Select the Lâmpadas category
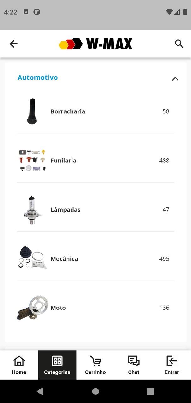This screenshot has height=403, width=191. [66, 210]
